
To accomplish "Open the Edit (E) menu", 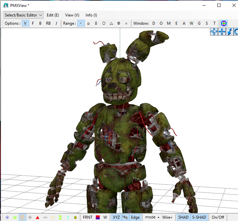I will pos(53,15).
